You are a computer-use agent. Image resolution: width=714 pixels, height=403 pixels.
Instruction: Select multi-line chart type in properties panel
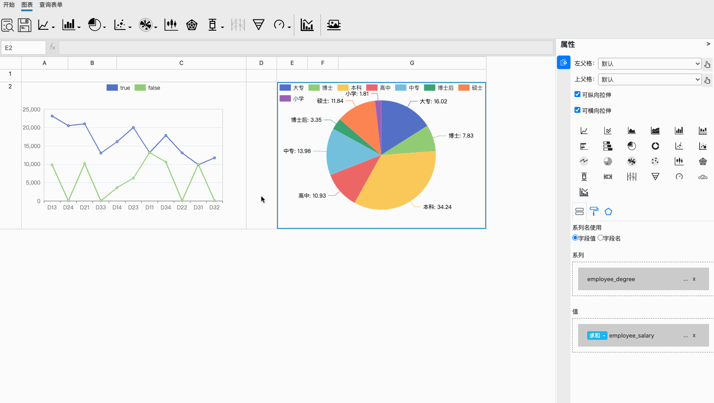coord(608,131)
